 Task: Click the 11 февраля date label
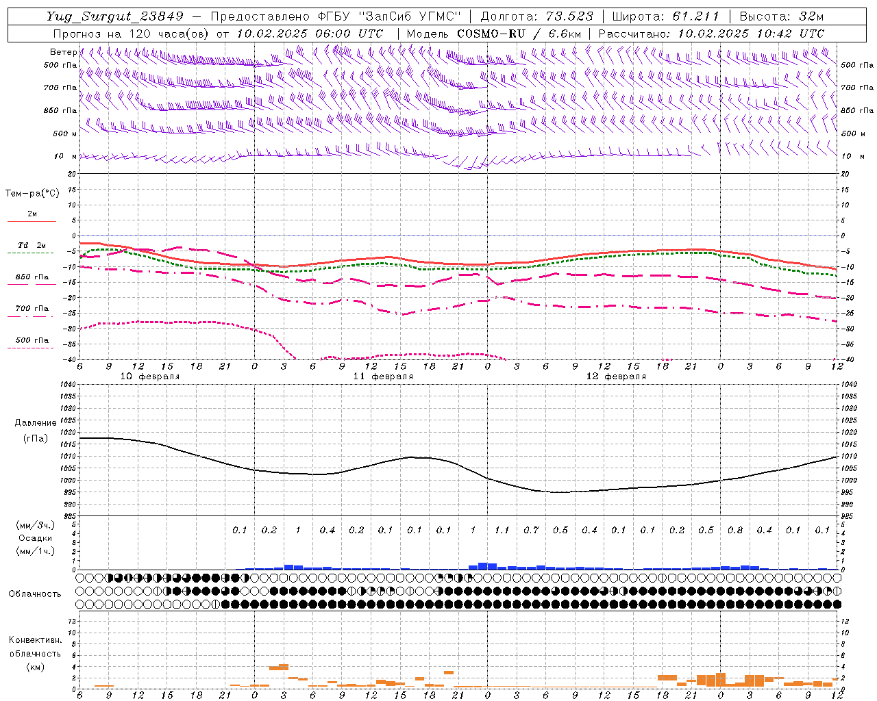pos(383,377)
